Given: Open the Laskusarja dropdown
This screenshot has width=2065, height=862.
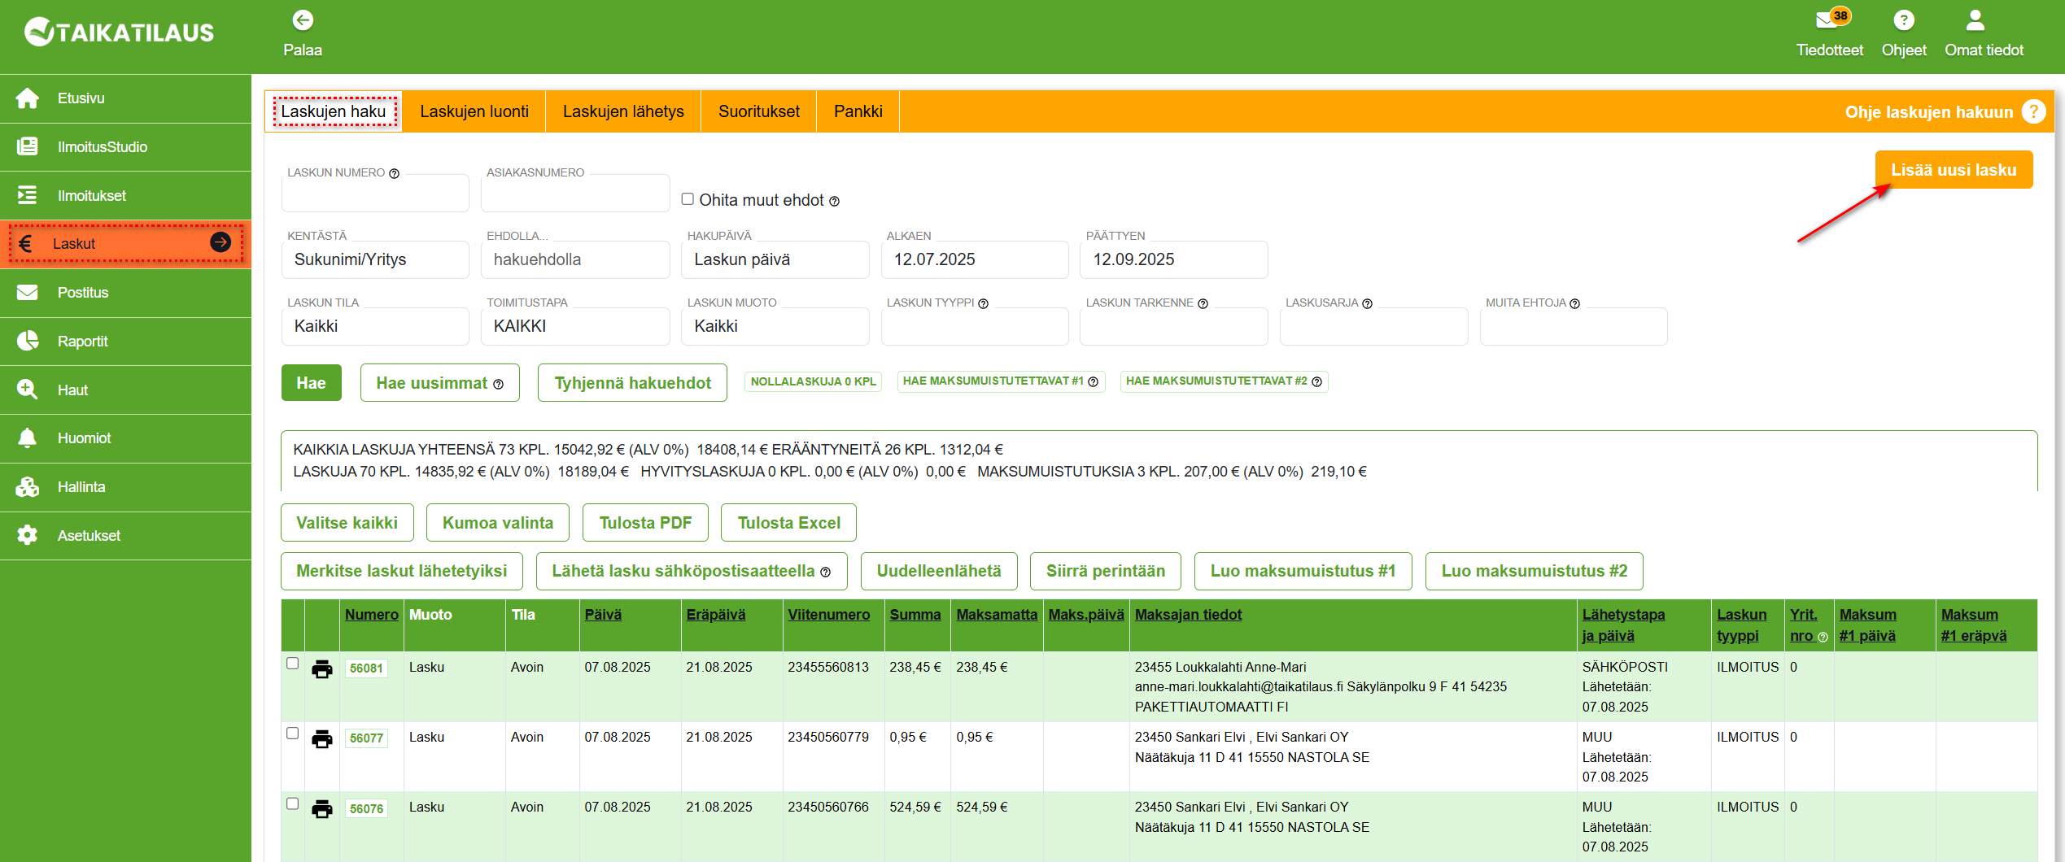Looking at the screenshot, I should 1374,326.
